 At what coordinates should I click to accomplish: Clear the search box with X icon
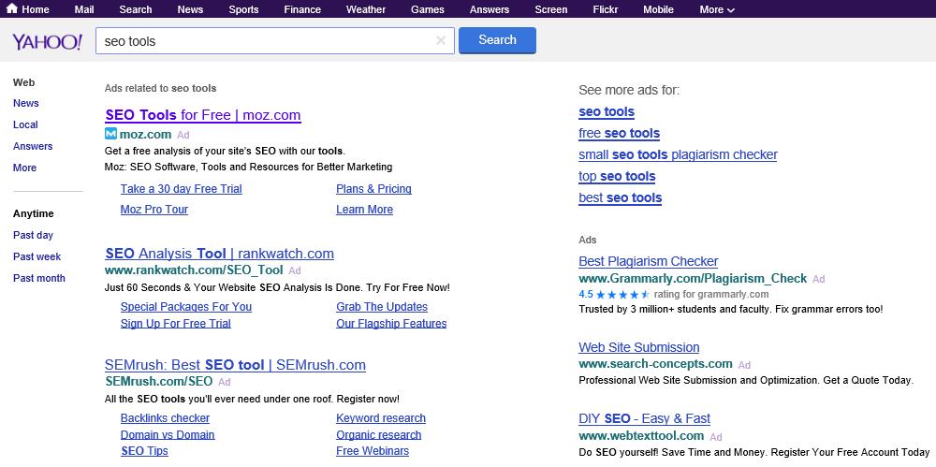[441, 41]
